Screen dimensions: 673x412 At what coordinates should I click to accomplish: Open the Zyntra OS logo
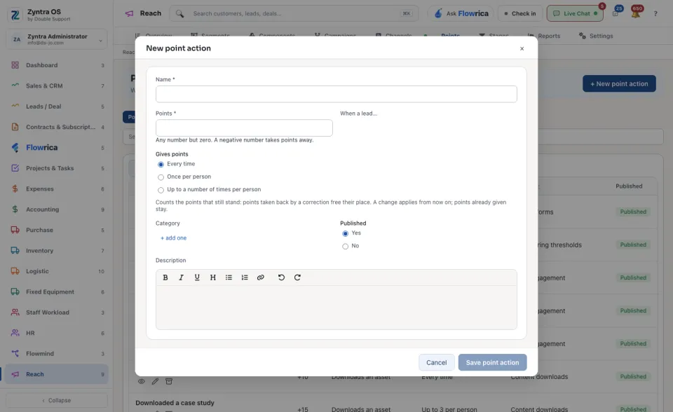coord(15,15)
